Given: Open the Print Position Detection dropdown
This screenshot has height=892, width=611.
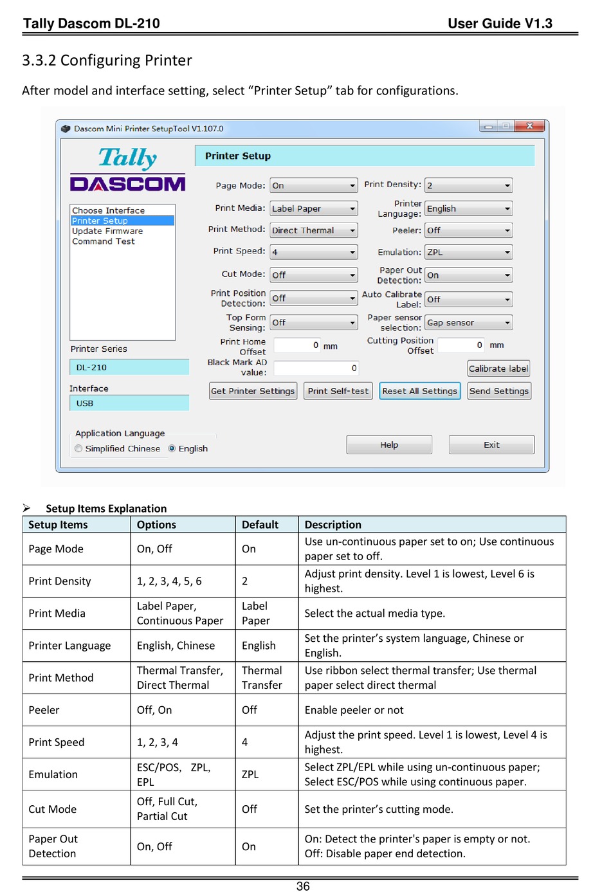Looking at the screenshot, I should pyautogui.click(x=314, y=298).
